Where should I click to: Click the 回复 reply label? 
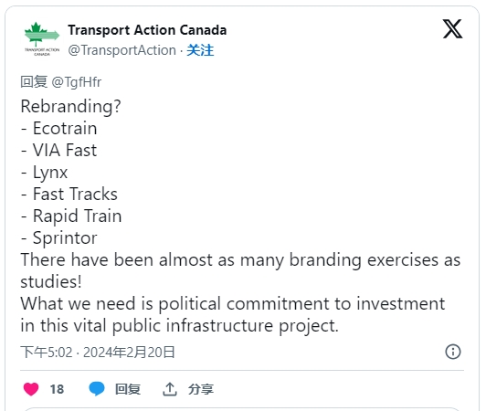(x=128, y=389)
